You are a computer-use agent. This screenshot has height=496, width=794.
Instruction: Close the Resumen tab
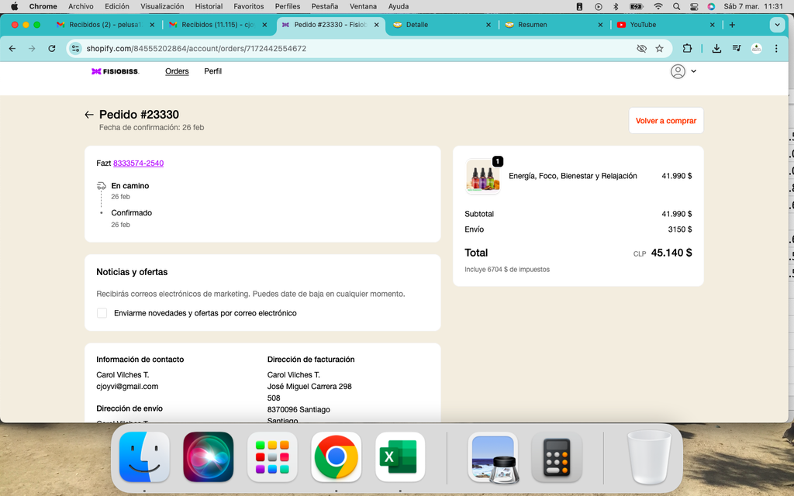coord(600,25)
